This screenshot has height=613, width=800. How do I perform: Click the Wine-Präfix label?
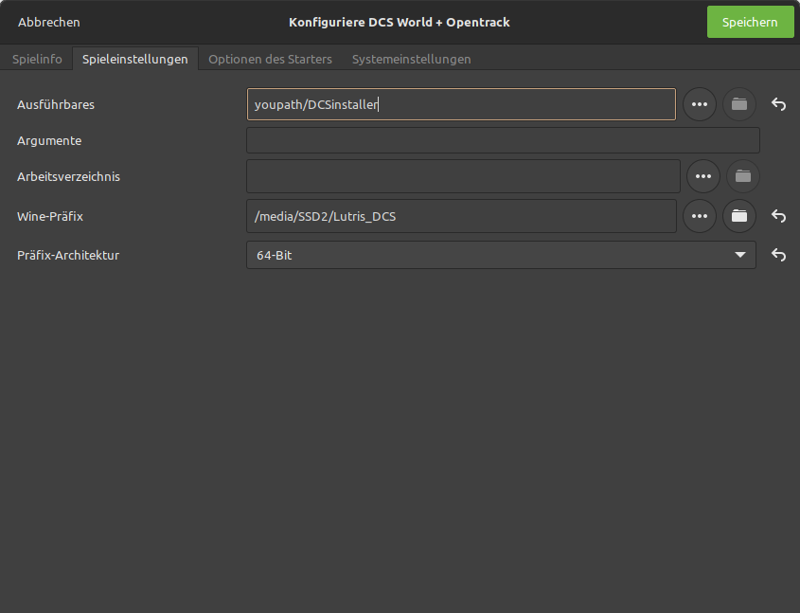[50, 216]
